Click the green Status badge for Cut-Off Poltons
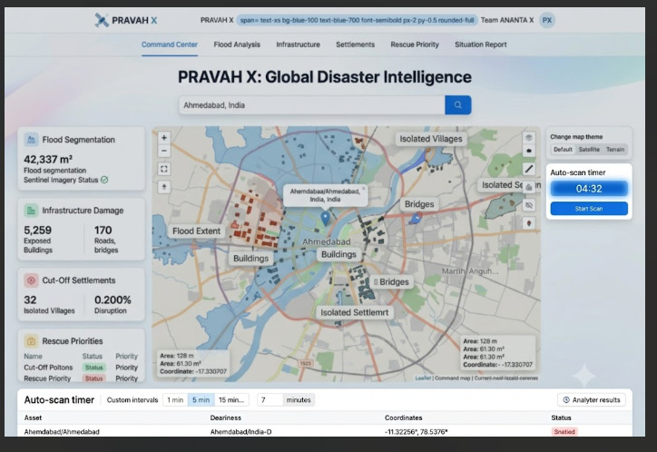 tap(93, 368)
